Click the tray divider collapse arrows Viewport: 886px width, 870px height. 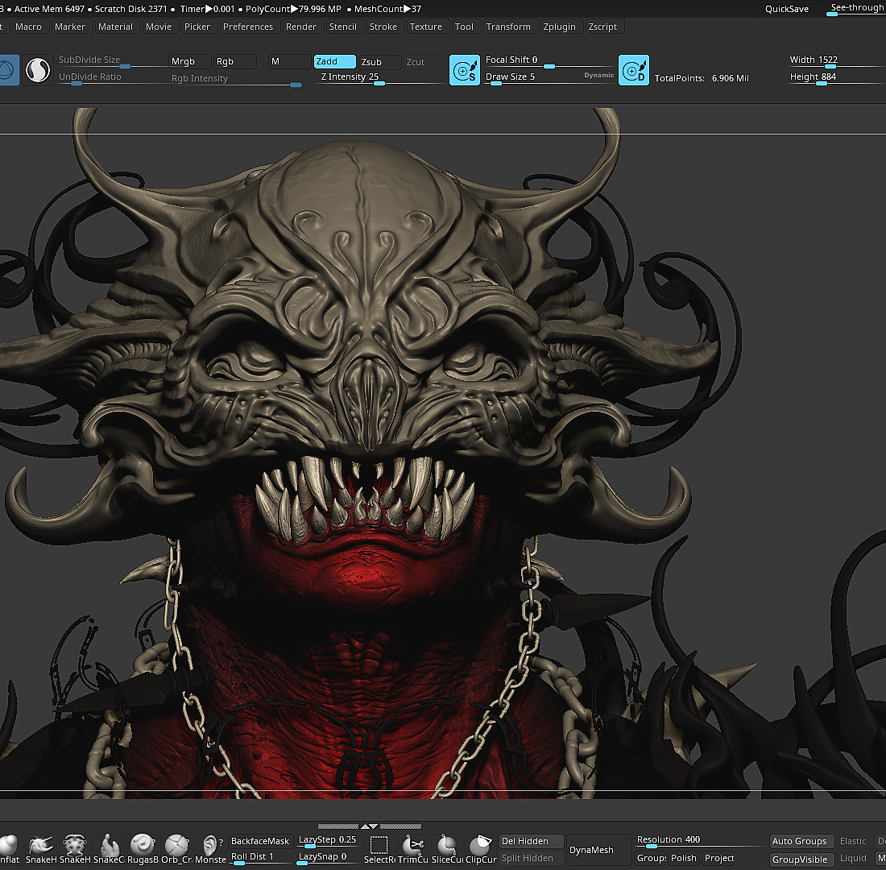pos(370,826)
